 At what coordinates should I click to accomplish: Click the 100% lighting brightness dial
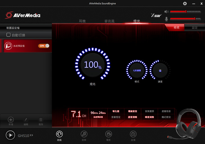pyautogui.click(x=93, y=65)
